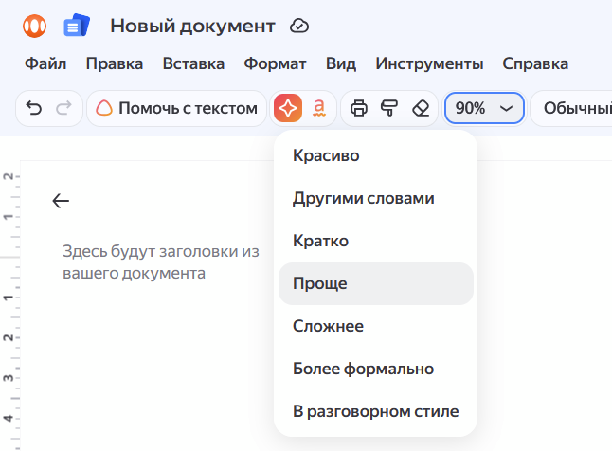Check the cloud save status icon
The image size is (612, 451).
point(299,27)
